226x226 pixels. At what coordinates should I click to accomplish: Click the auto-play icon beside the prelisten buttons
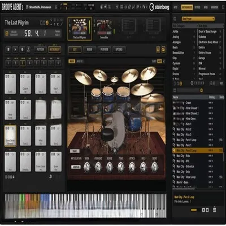pos(215,210)
